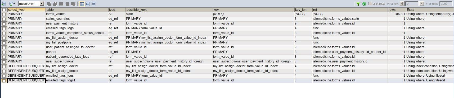Open the copy/export options arrow icon
Screen dimensions: 454x98
point(12,4)
